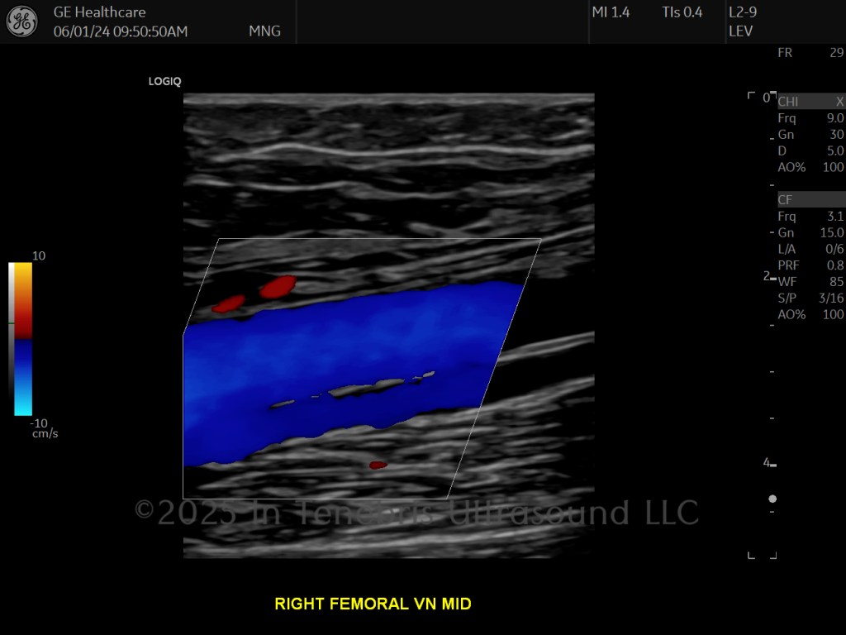The width and height of the screenshot is (846, 635).
Task: Click the 4 cm depth marker
Action: click(767, 462)
